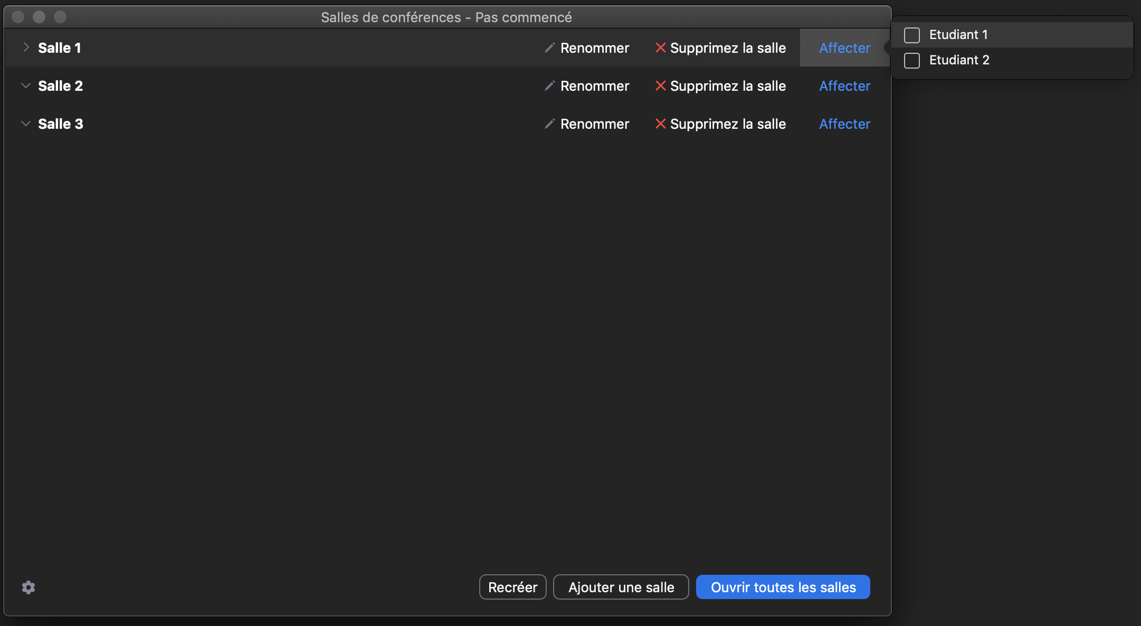Select the Salle 3 room name
This screenshot has height=626, width=1141.
tap(61, 124)
